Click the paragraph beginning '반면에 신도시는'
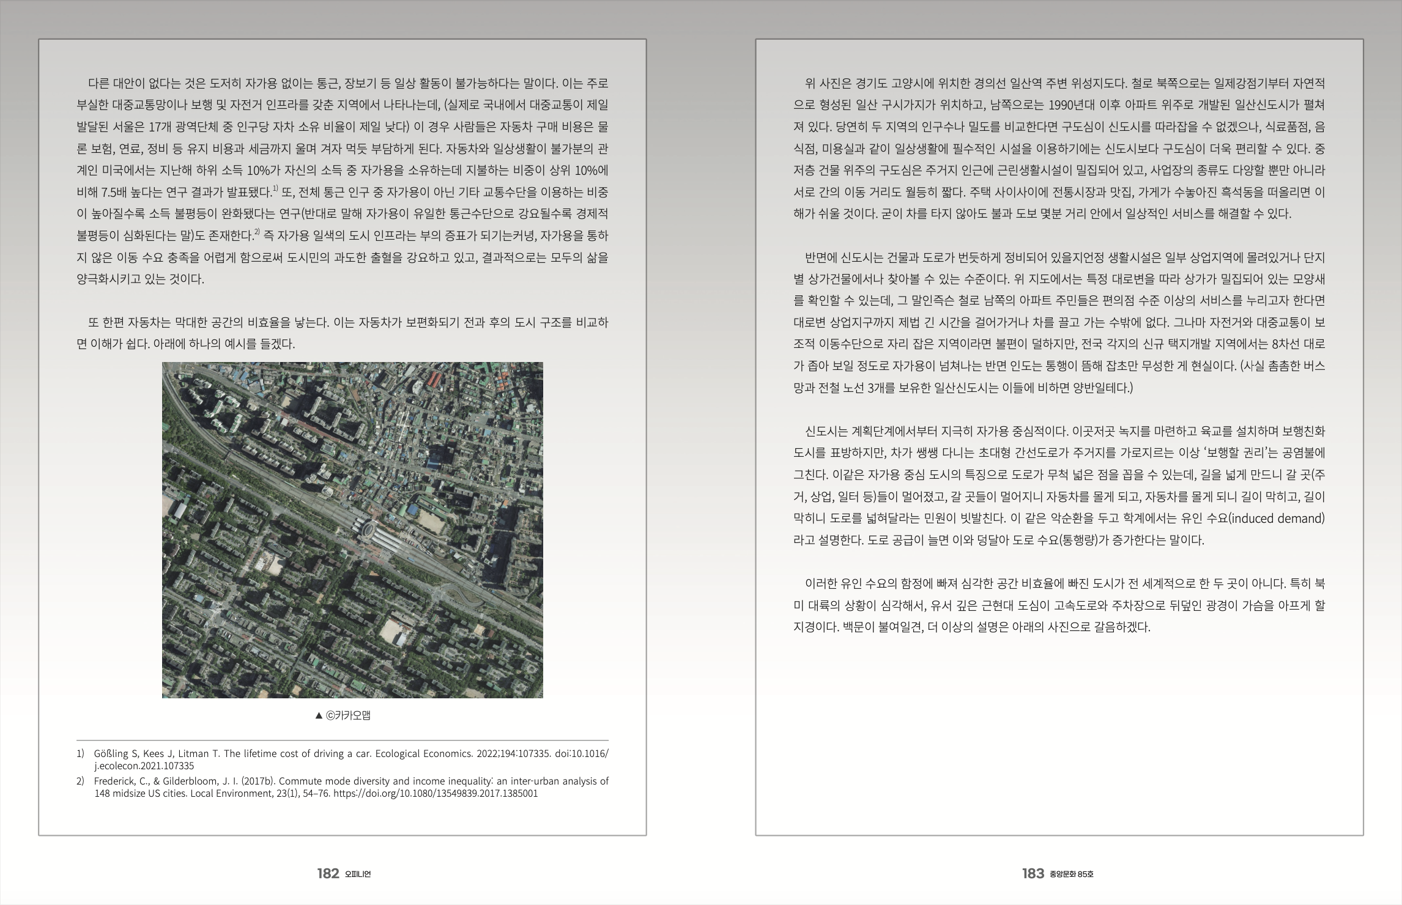The image size is (1402, 905). (x=1058, y=322)
